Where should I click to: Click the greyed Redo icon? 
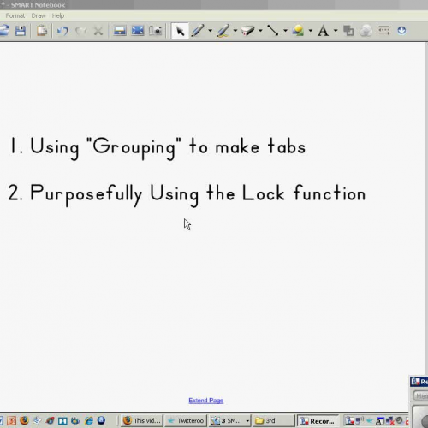(x=81, y=31)
